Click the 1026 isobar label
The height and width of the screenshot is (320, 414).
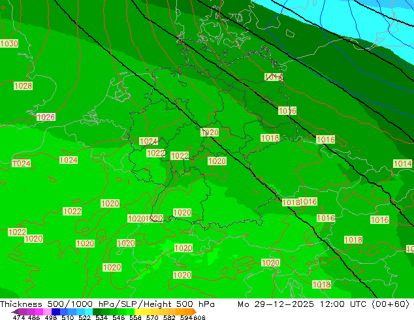(46, 117)
